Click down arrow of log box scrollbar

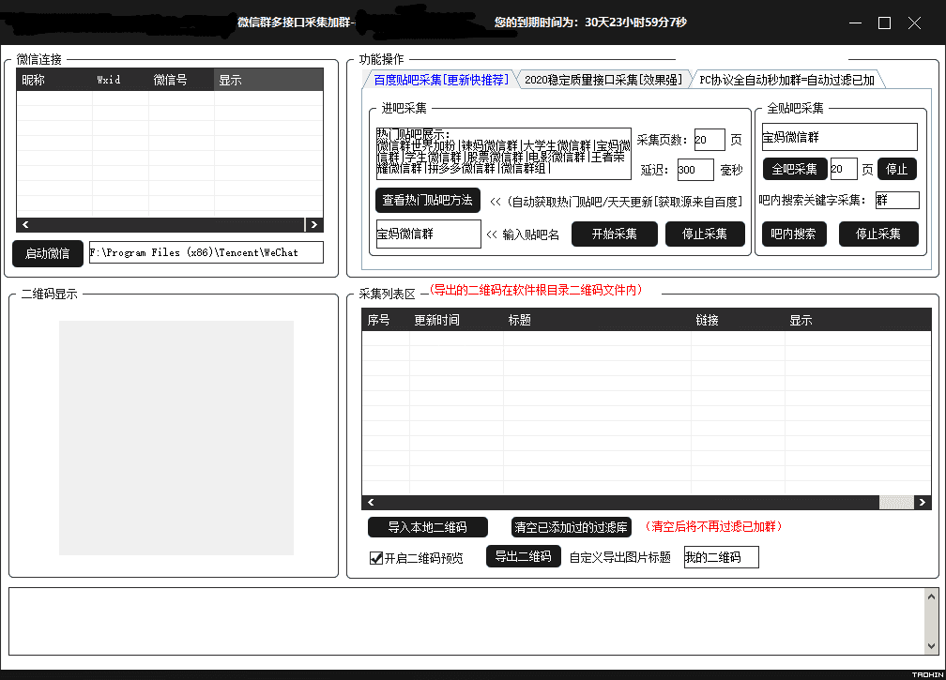(x=932, y=645)
